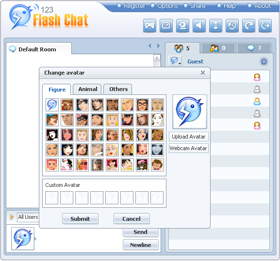
Task: Expand the panel via the orange arrow
Action: (12, 217)
